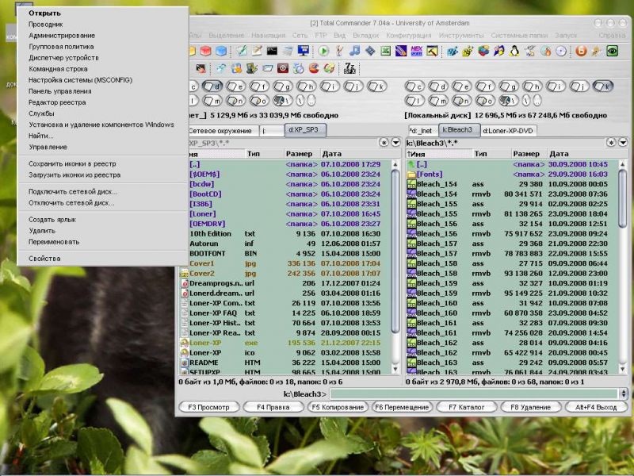Screen dimensions: 634x476
Task: Choose 'Диспетчер устройств' from context menu
Action: (63, 58)
